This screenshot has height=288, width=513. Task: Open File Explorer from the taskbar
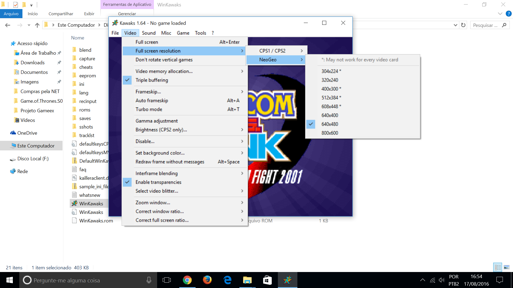coord(247,280)
